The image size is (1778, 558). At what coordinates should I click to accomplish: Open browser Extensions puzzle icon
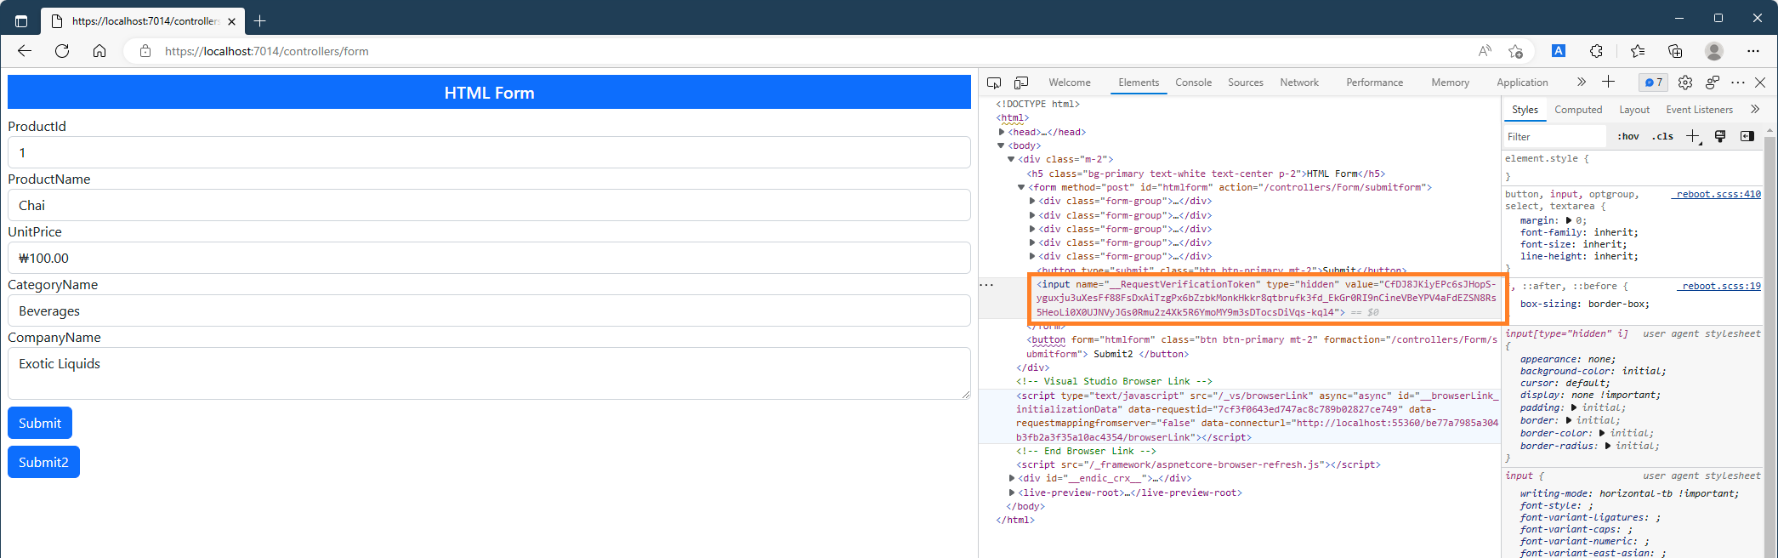tap(1596, 51)
